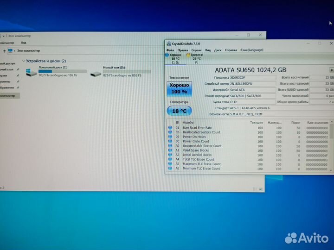Go to next disk with the arrow button
Screen dimensions: 334x250
tap(331, 70)
